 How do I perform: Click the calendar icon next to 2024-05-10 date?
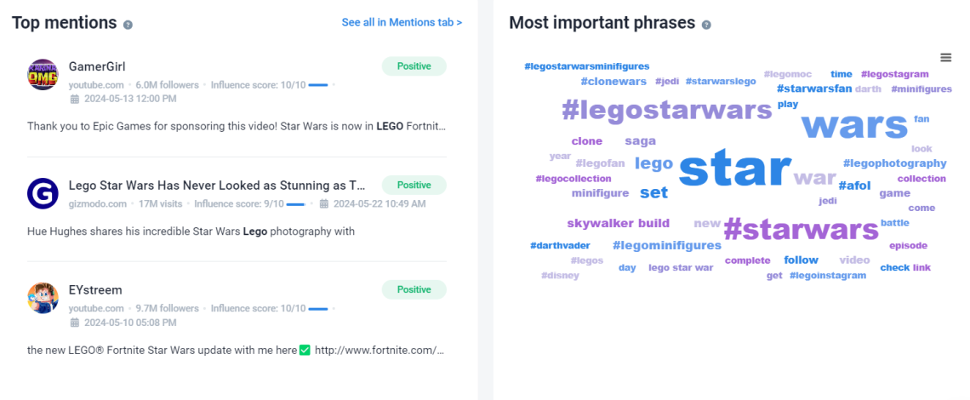(x=75, y=323)
